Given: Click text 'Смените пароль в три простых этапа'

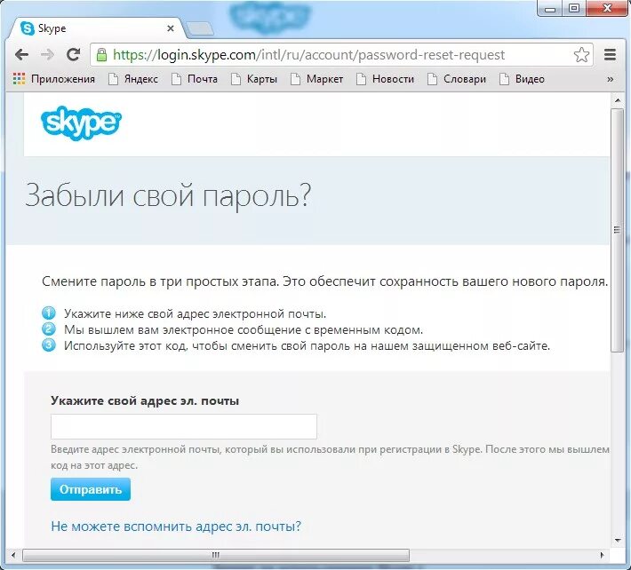Looking at the screenshot, I should tap(160, 281).
